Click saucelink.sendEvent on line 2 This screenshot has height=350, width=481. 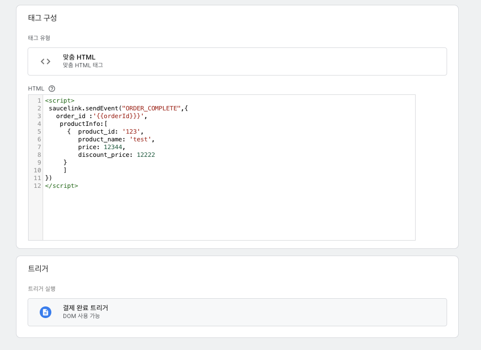click(x=83, y=108)
